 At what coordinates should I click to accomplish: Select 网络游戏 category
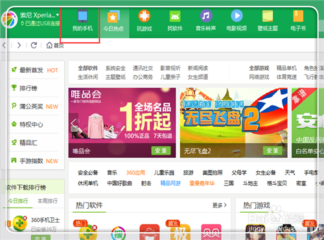pyautogui.click(x=259, y=77)
